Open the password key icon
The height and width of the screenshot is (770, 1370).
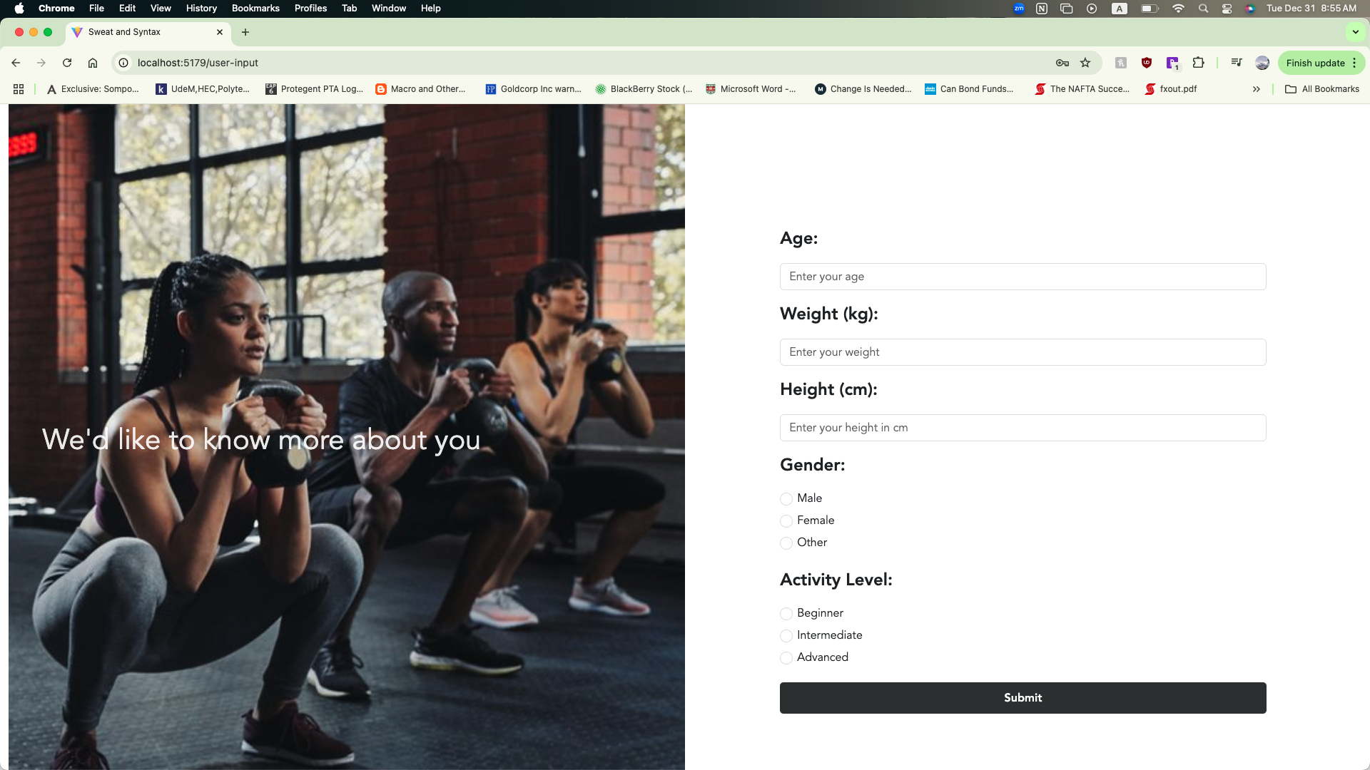click(x=1062, y=63)
